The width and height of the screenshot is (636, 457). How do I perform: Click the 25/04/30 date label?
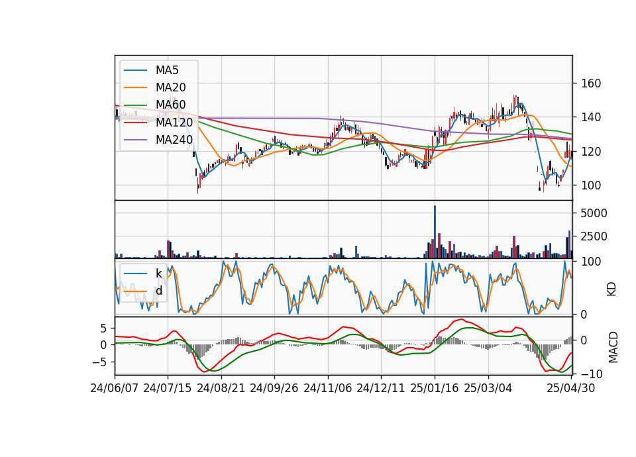coord(571,388)
